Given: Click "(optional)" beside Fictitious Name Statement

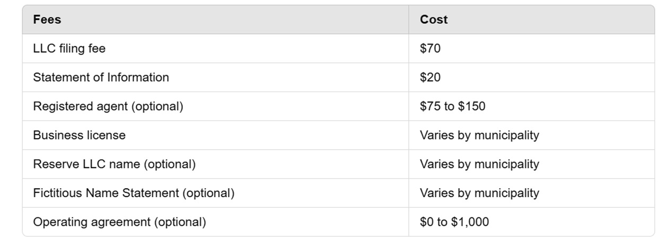Looking at the screenshot, I should coord(208,193).
